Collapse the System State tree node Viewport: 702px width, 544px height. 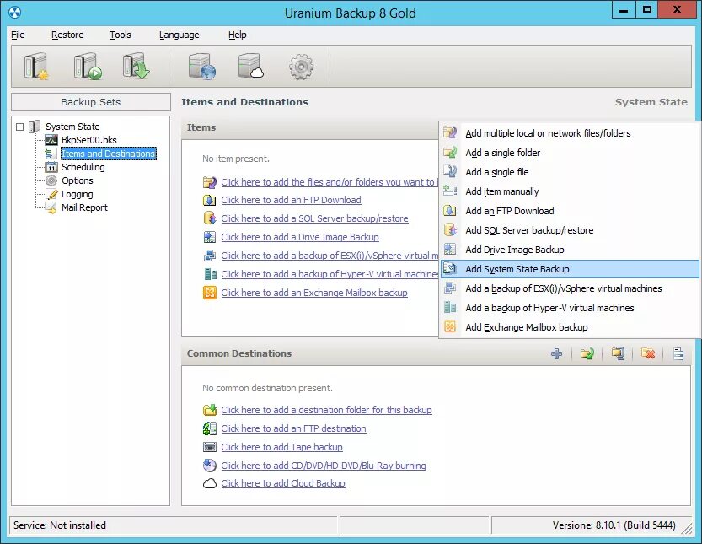coord(19,127)
